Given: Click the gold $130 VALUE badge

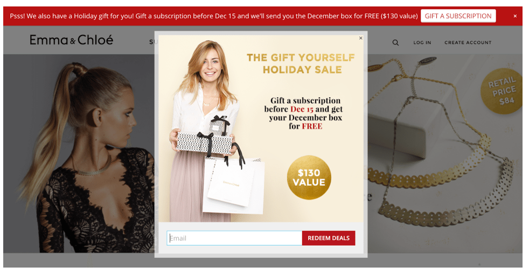Looking at the screenshot, I should click(x=309, y=177).
